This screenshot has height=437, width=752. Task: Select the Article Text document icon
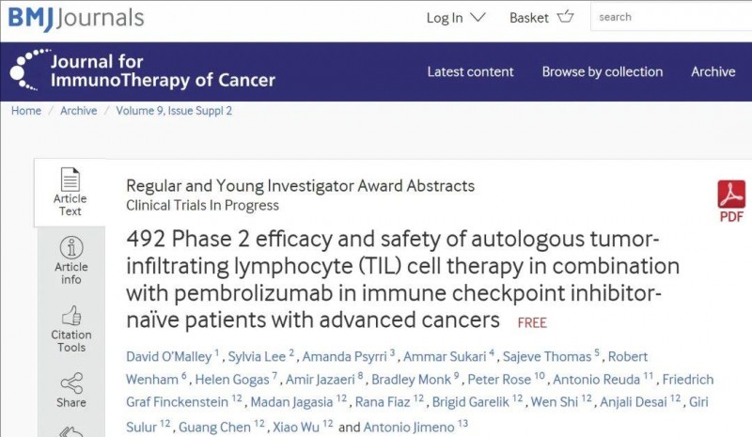coord(70,179)
